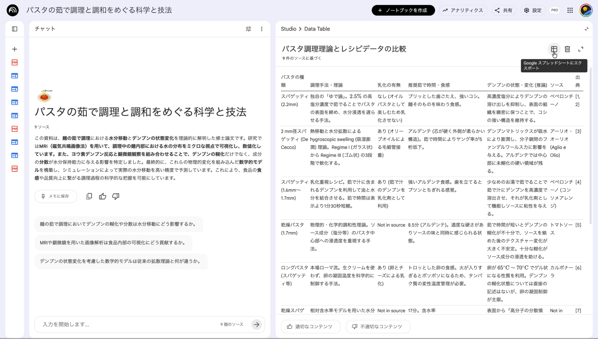The width and height of the screenshot is (598, 339).
Task: Open the 設定 settings menu
Action: pos(533,10)
